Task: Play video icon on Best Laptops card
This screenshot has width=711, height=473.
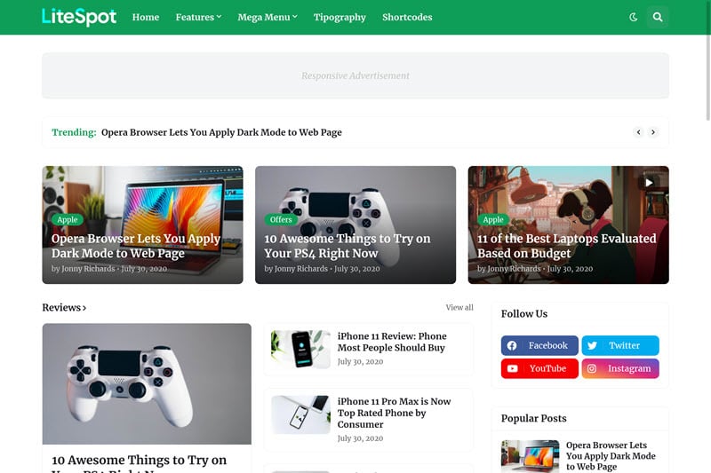Action: click(x=649, y=183)
